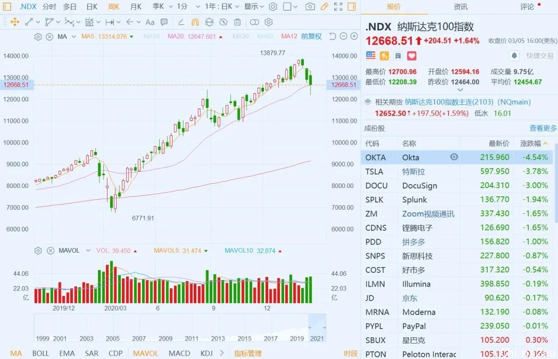Select the range interval tool
The width and height of the screenshot is (558, 359).
click(110, 22)
